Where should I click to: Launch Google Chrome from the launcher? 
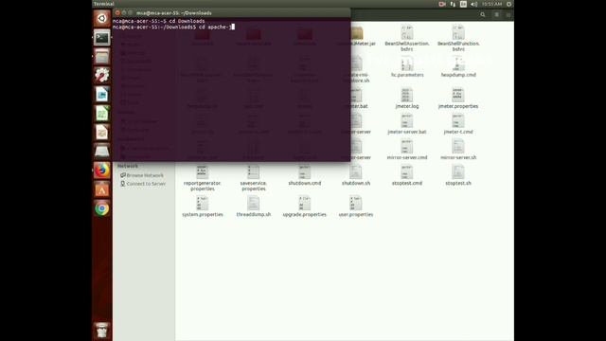pyautogui.click(x=102, y=208)
